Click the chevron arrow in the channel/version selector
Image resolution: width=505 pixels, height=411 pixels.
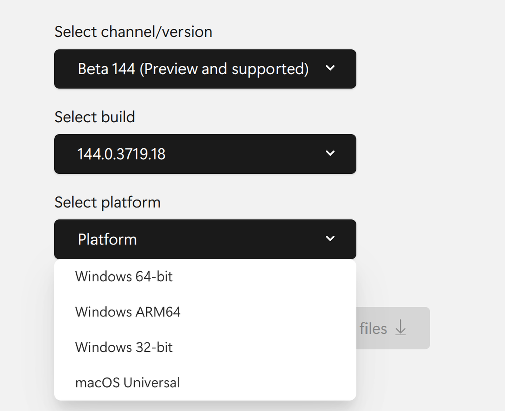pyautogui.click(x=330, y=68)
